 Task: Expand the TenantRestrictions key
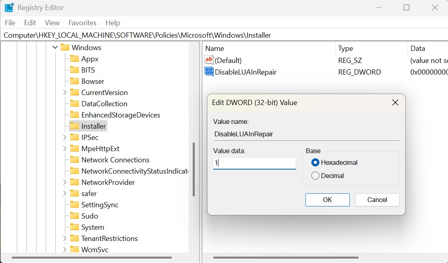tap(65, 238)
